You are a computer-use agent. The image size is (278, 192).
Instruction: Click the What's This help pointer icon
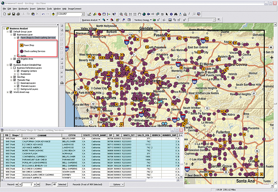pyautogui.click(x=114, y=14)
